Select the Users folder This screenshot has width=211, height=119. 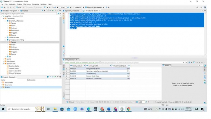(9, 59)
